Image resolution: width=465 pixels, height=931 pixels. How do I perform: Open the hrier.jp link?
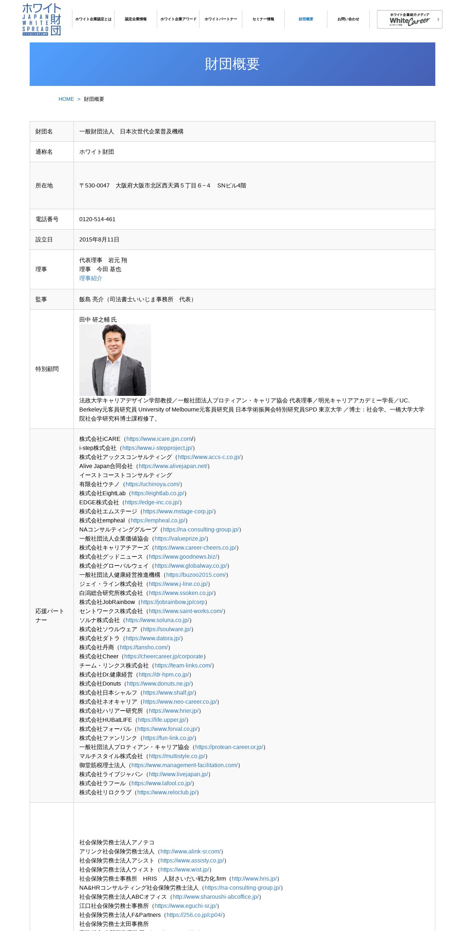174,711
